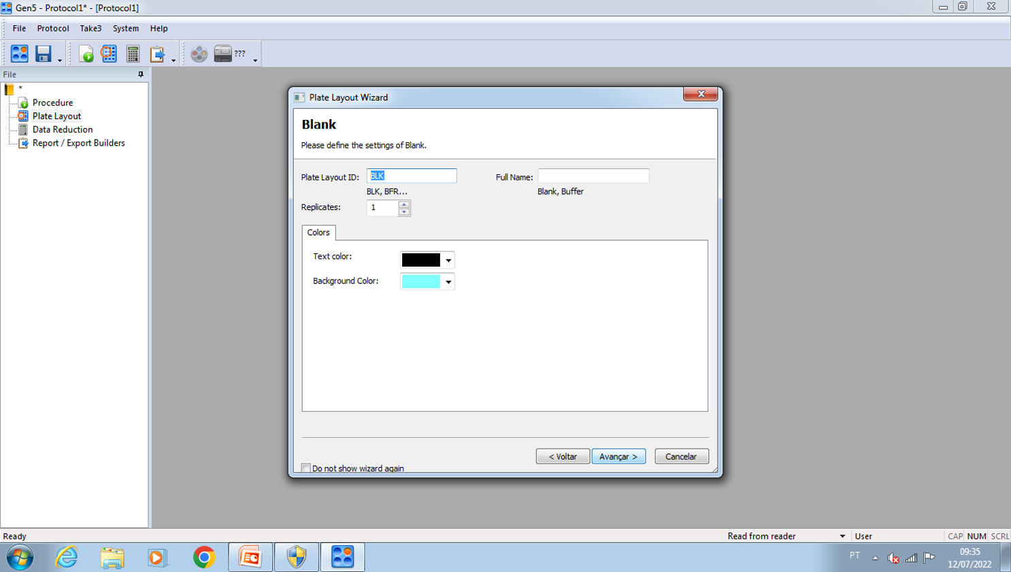This screenshot has width=1011, height=572.
Task: Select Procedure in the File tree
Action: coord(53,103)
